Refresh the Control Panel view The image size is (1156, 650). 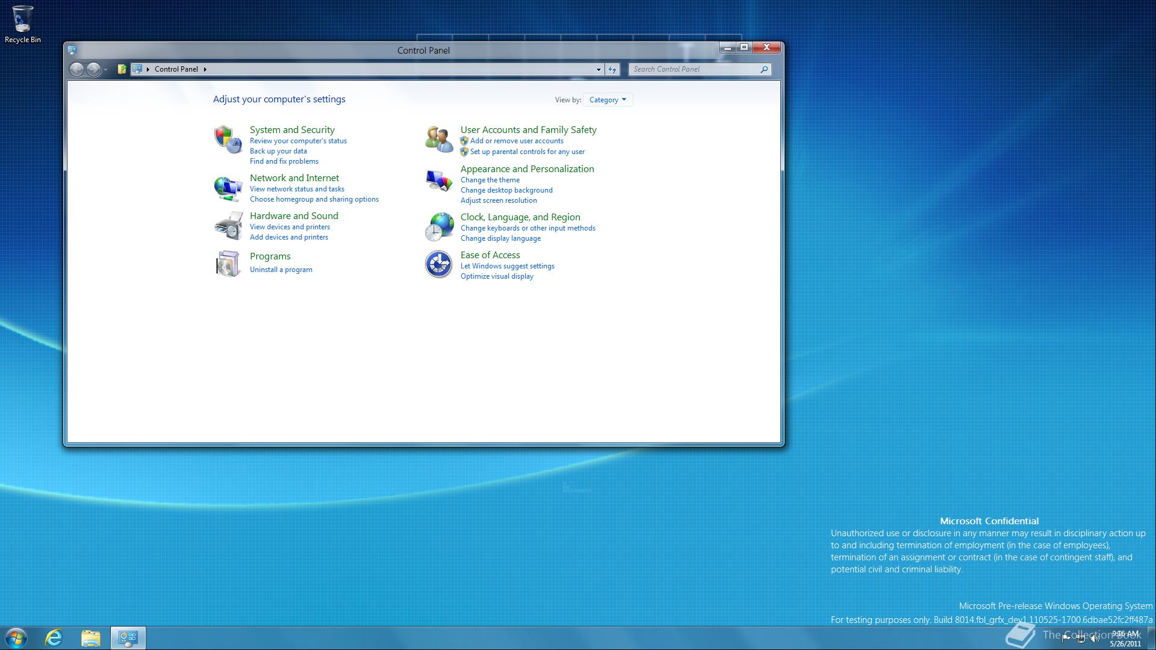[612, 69]
